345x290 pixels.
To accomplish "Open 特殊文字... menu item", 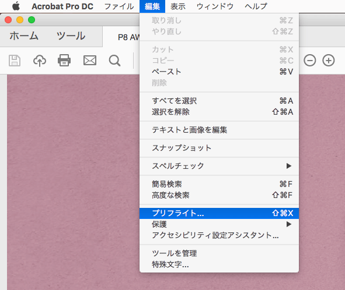I will pyautogui.click(x=219, y=264).
